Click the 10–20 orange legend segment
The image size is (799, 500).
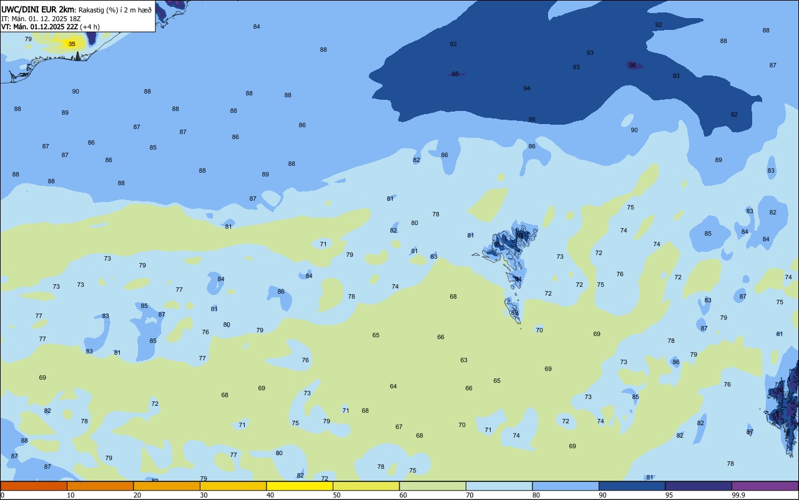(x=100, y=486)
